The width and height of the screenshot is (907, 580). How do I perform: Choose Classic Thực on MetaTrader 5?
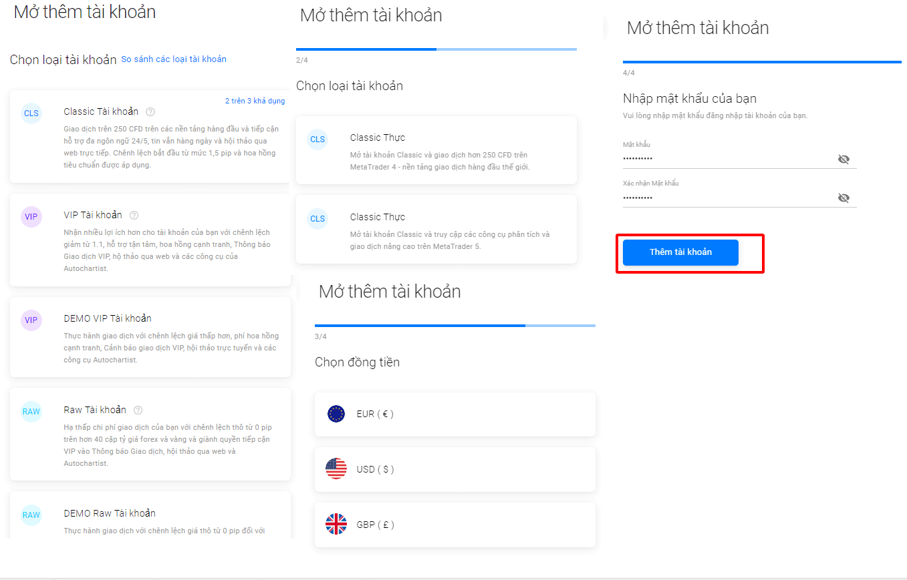click(x=436, y=229)
